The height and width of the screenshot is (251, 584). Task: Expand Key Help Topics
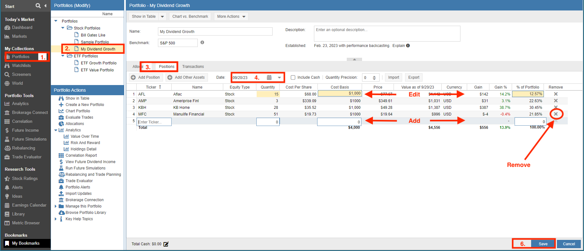coord(55,219)
